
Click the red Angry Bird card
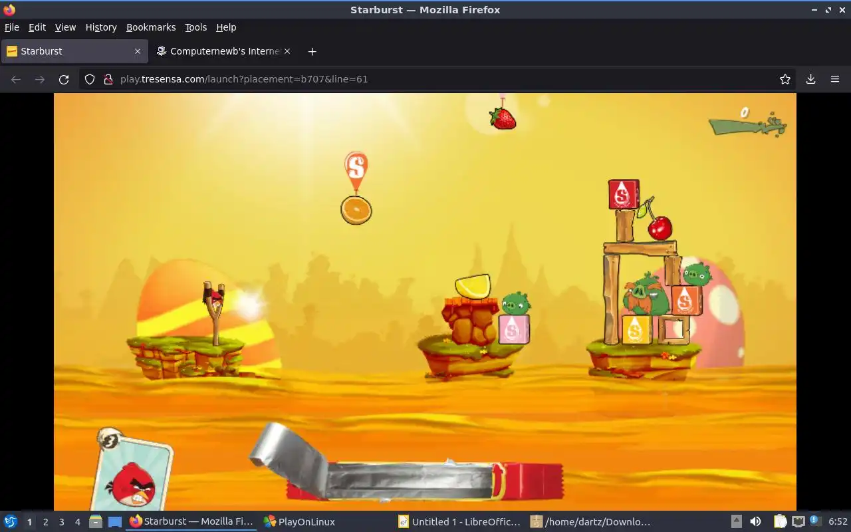pyautogui.click(x=133, y=475)
